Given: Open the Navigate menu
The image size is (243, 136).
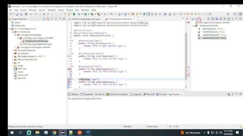Looking at the screenshot, I should pos(52,10).
